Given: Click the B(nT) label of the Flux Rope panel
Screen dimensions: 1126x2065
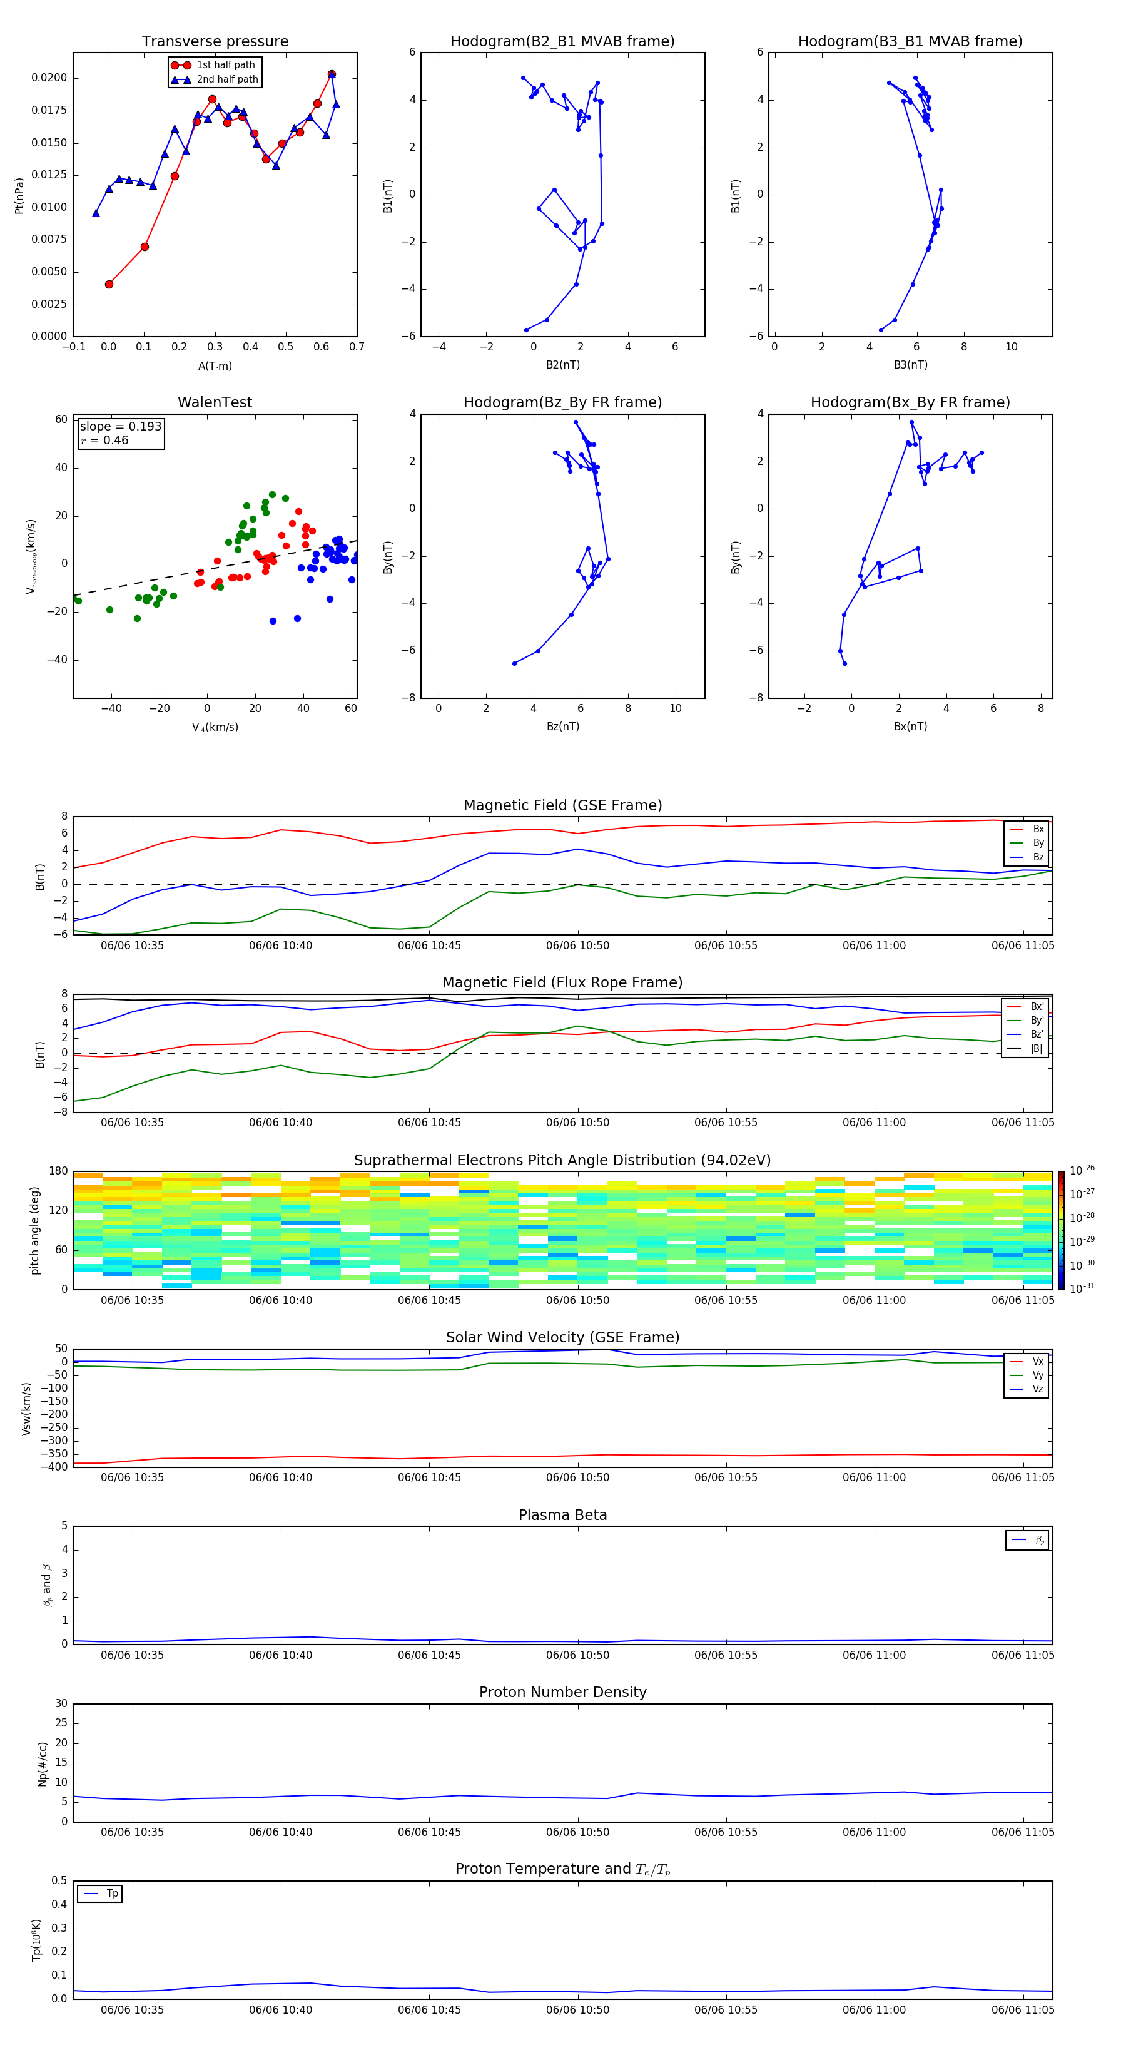Looking at the screenshot, I should 39,1053.
